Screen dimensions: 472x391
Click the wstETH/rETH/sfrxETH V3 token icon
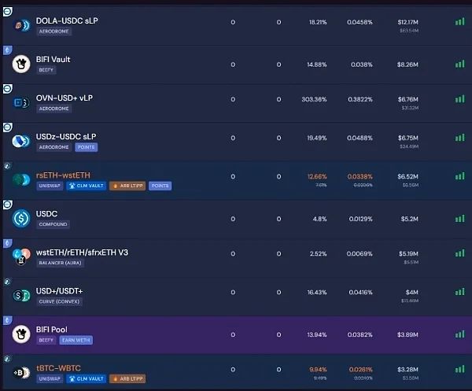click(21, 256)
